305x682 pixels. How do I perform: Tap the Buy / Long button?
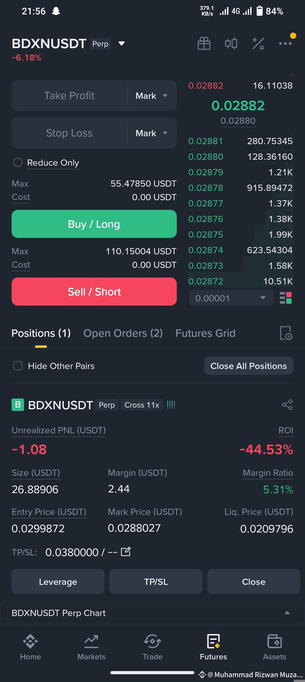pos(94,224)
